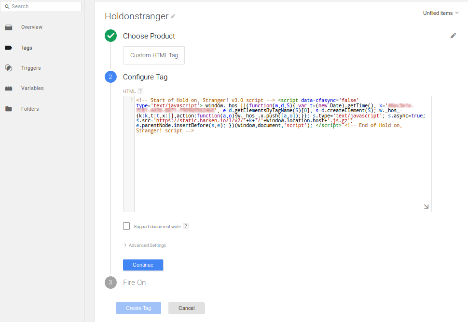The height and width of the screenshot is (322, 468).
Task: Click the search magnifier icon
Action: pyautogui.click(x=7, y=7)
